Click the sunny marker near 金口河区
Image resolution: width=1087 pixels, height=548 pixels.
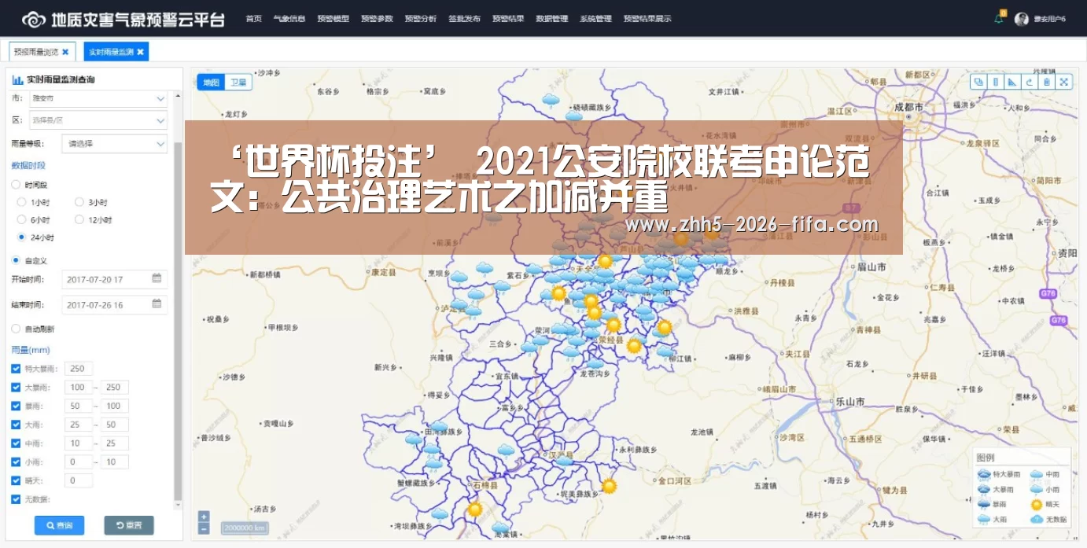click(x=609, y=486)
